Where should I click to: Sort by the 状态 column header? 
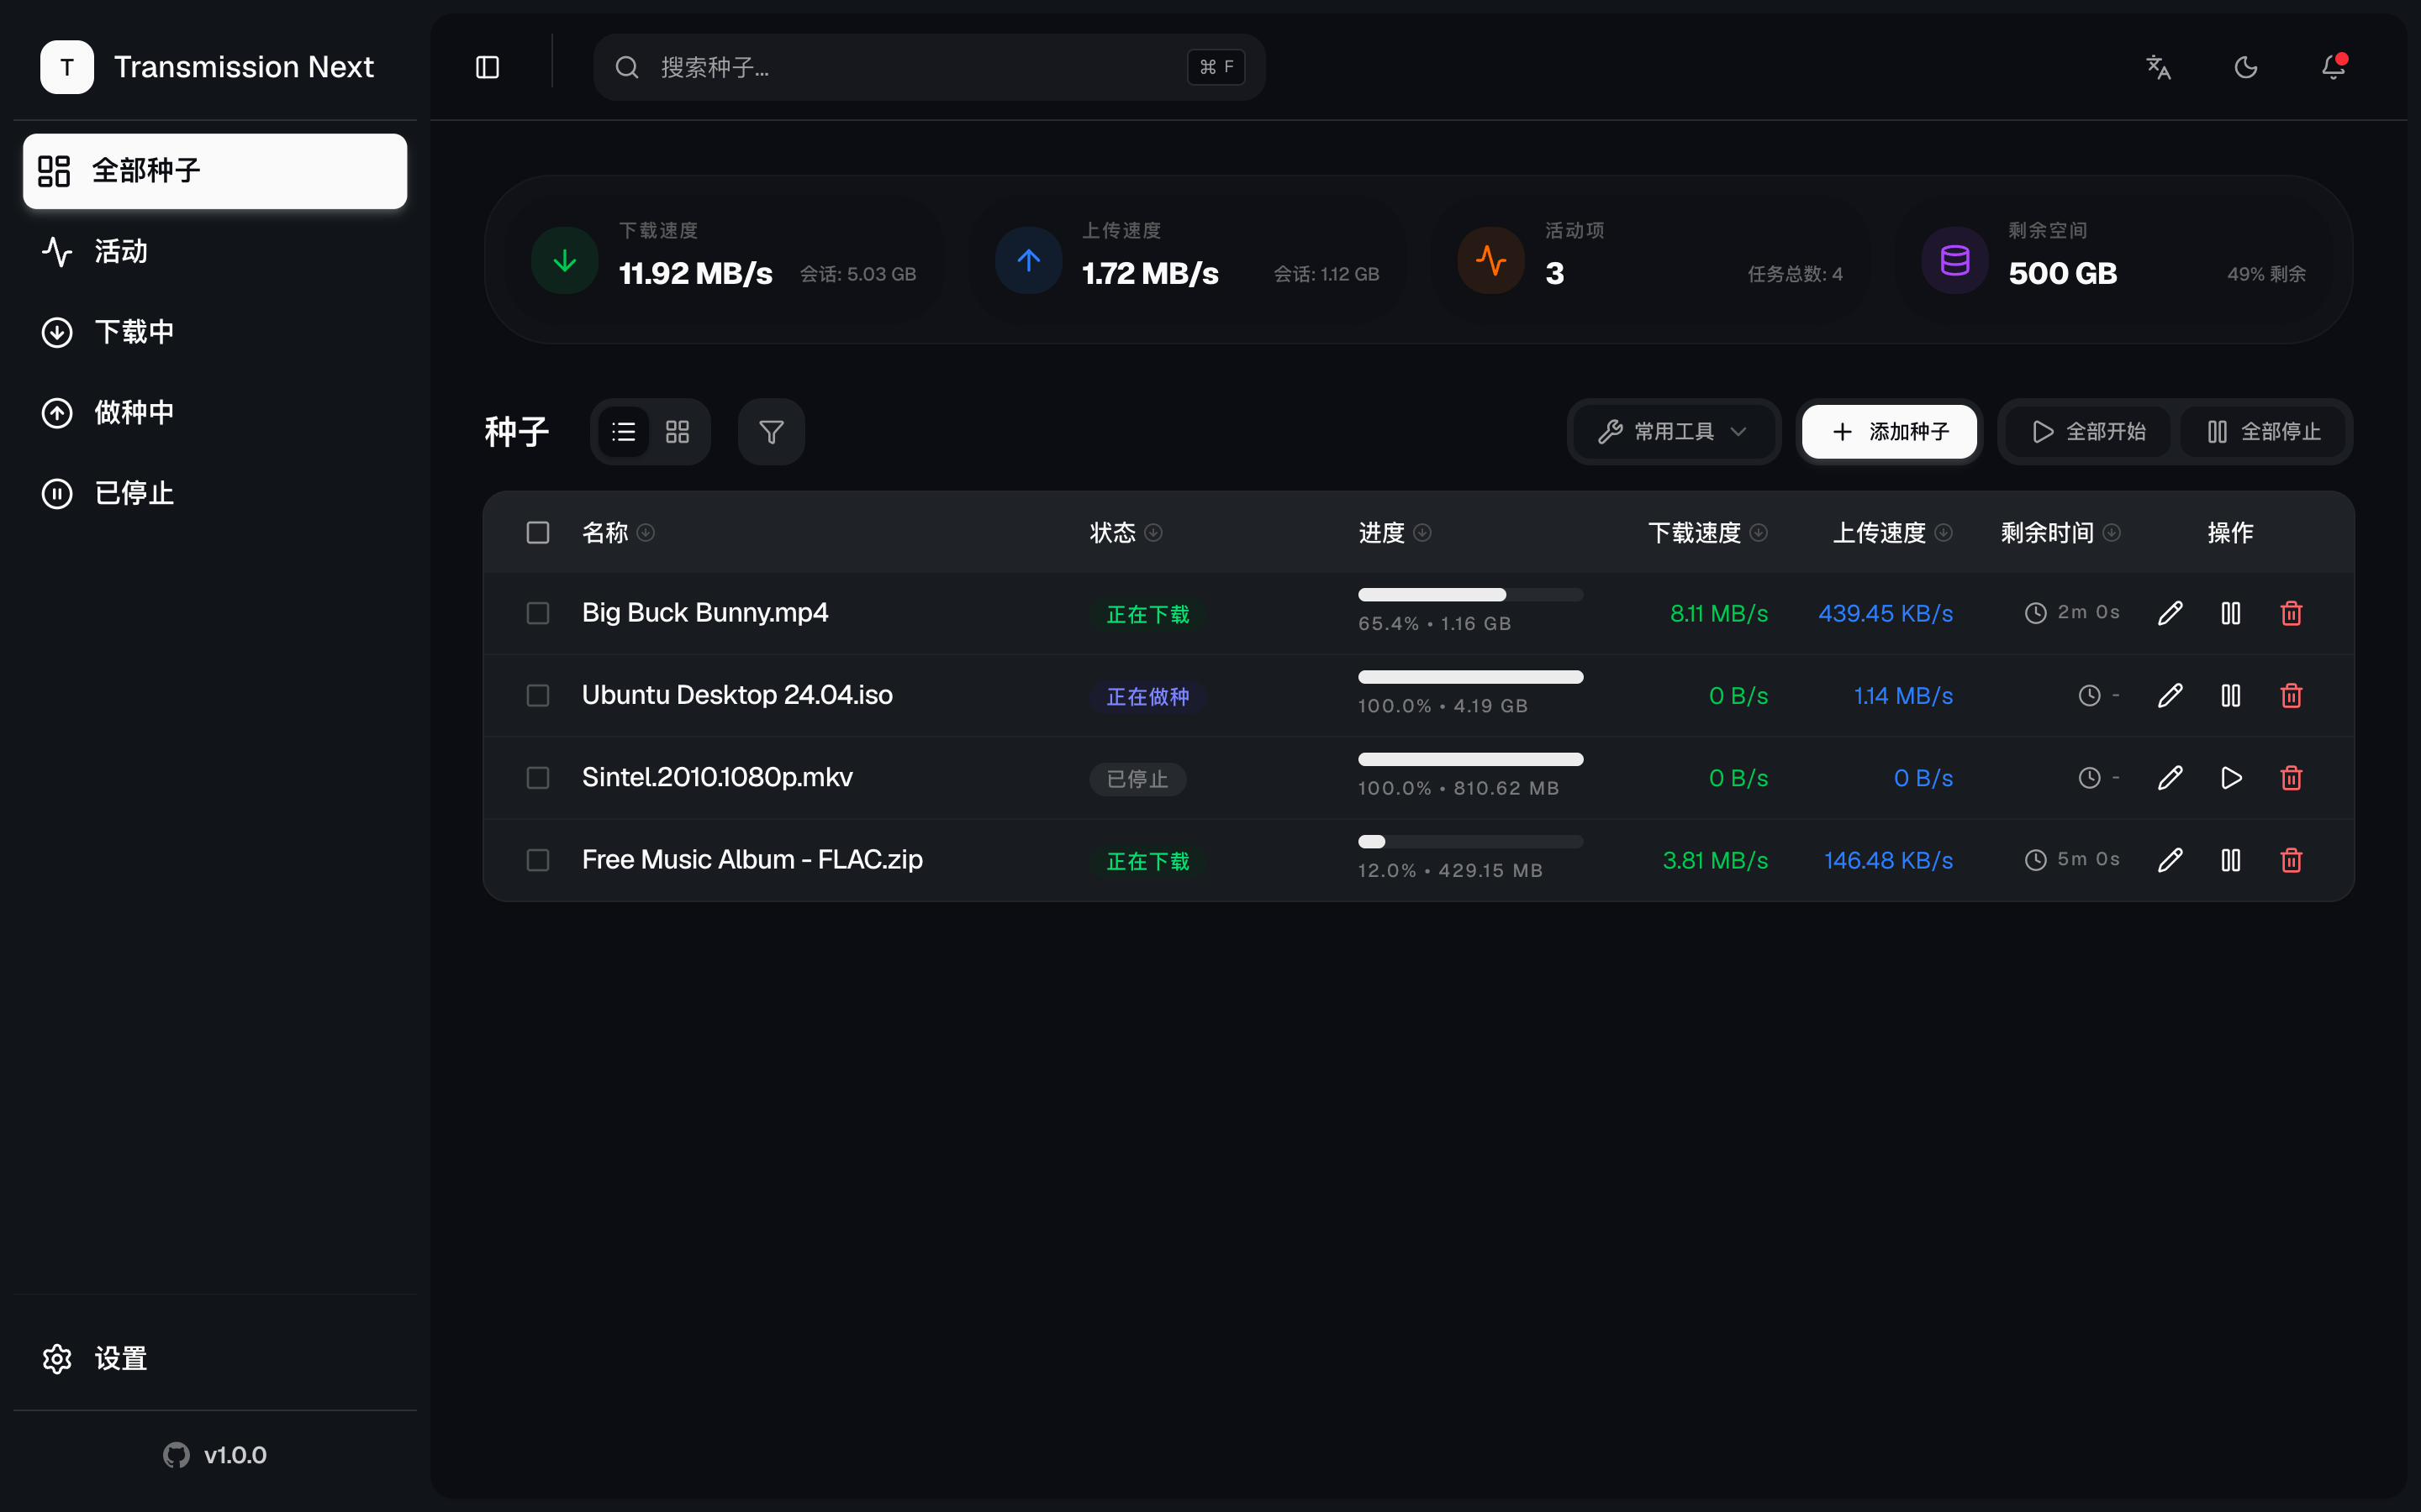tap(1126, 533)
